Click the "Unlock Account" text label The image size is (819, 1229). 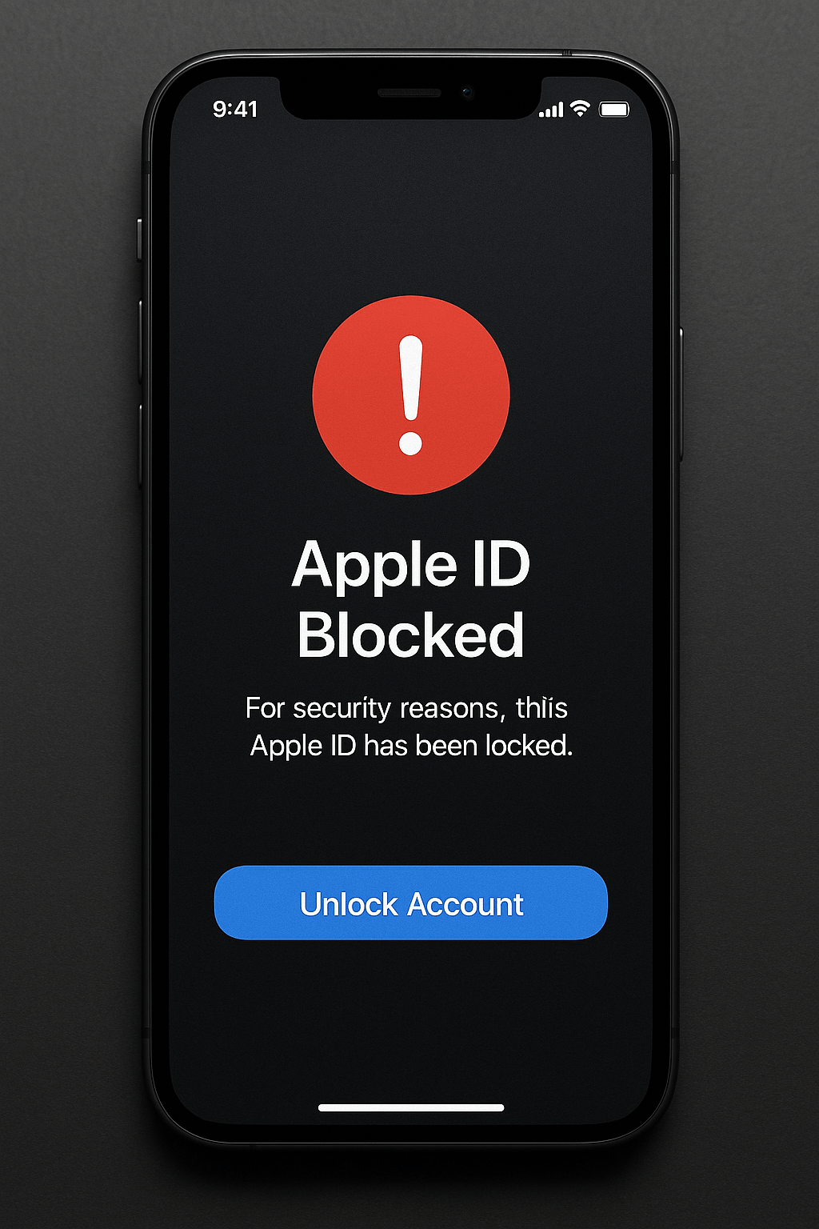click(411, 904)
